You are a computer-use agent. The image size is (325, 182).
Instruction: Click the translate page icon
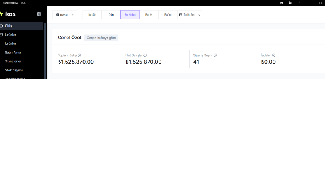(x=290, y=3)
